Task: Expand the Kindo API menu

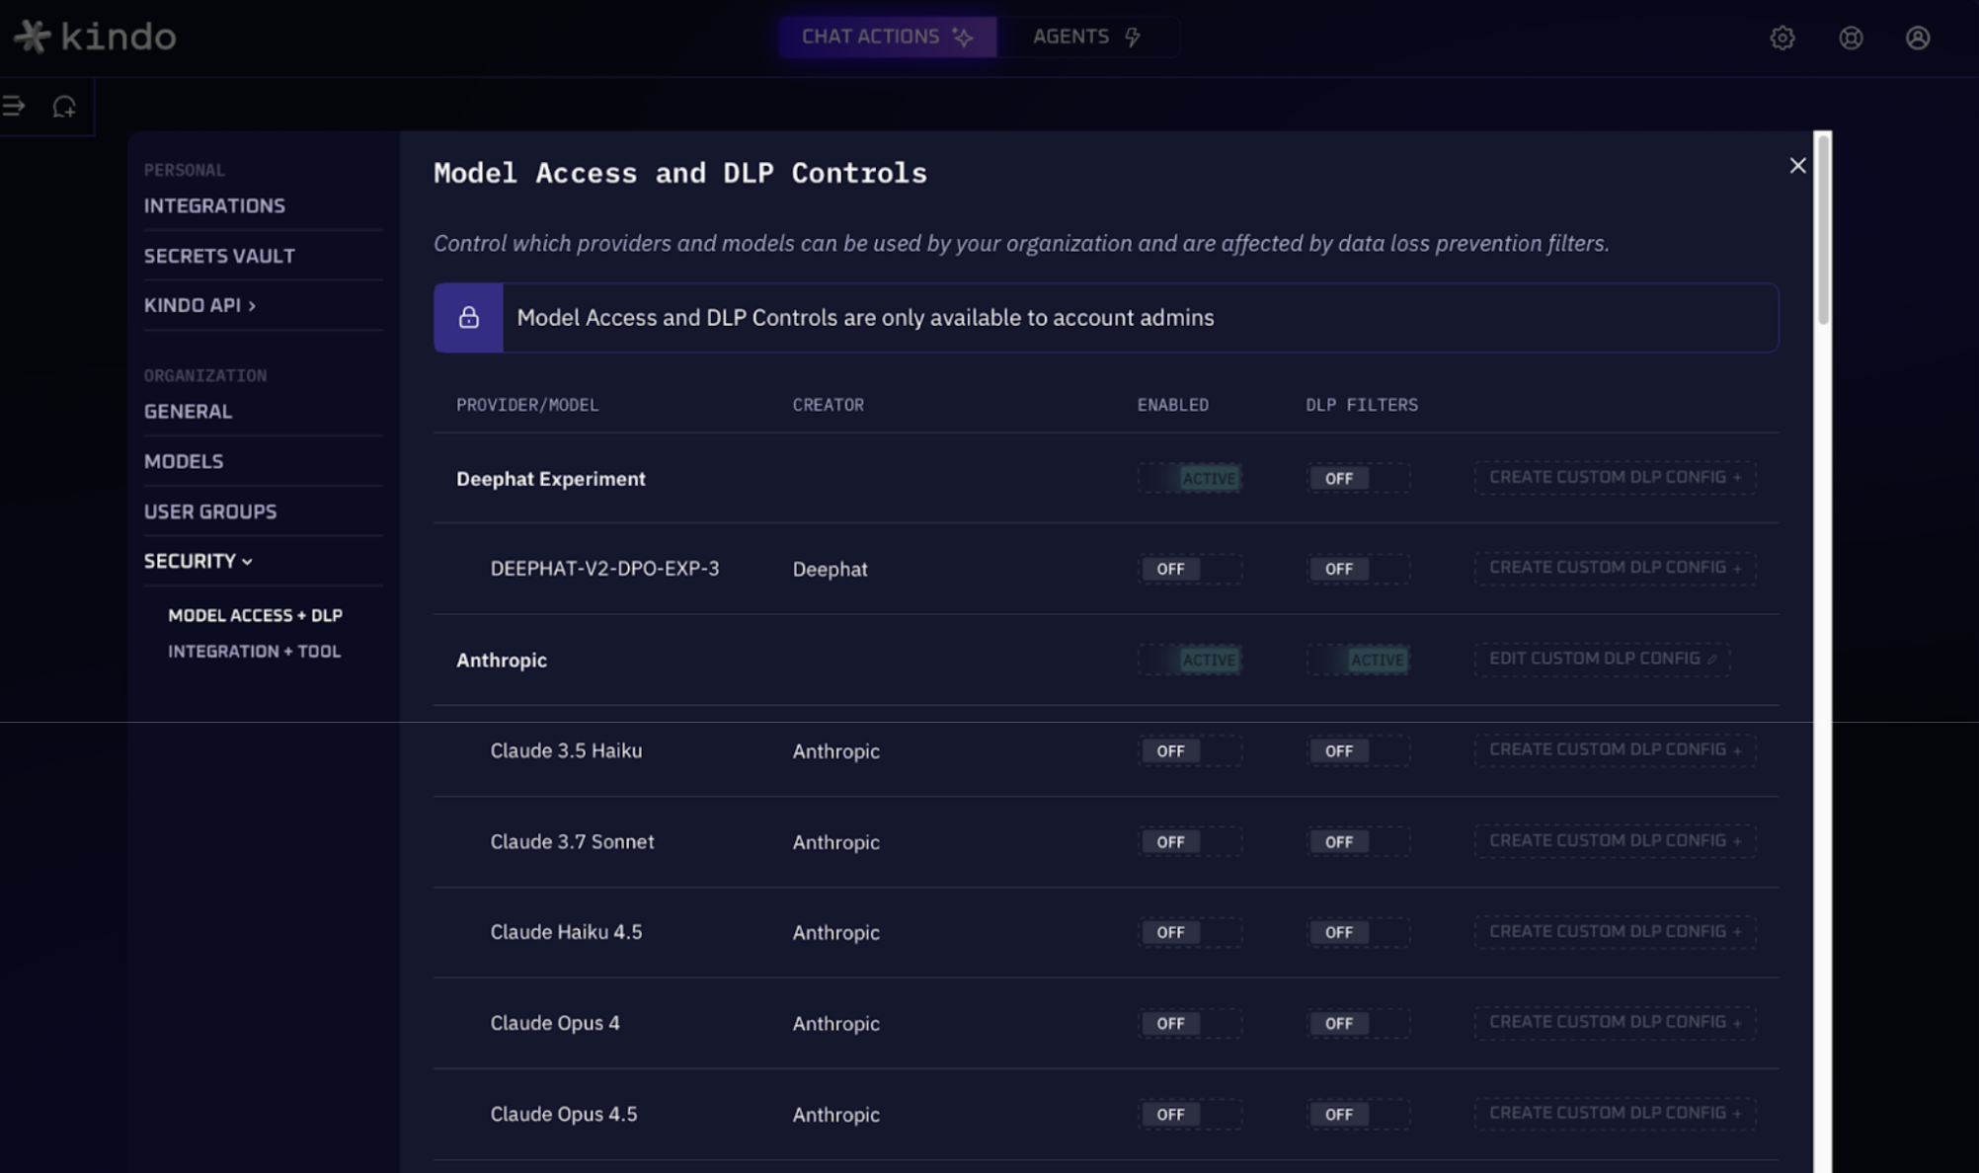Action: click(x=199, y=305)
